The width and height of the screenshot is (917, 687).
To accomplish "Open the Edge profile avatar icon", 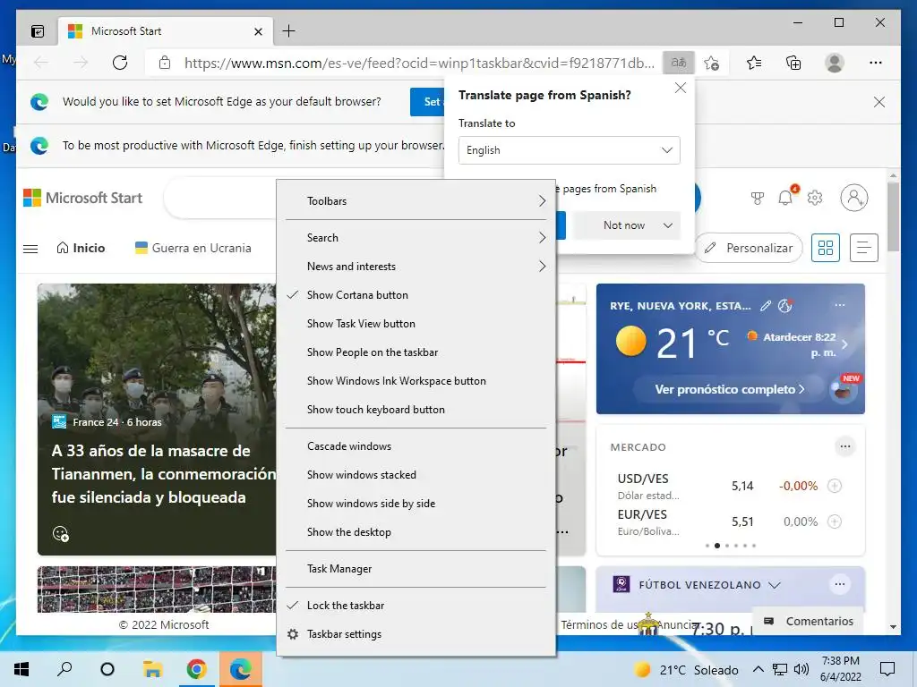I will click(835, 63).
